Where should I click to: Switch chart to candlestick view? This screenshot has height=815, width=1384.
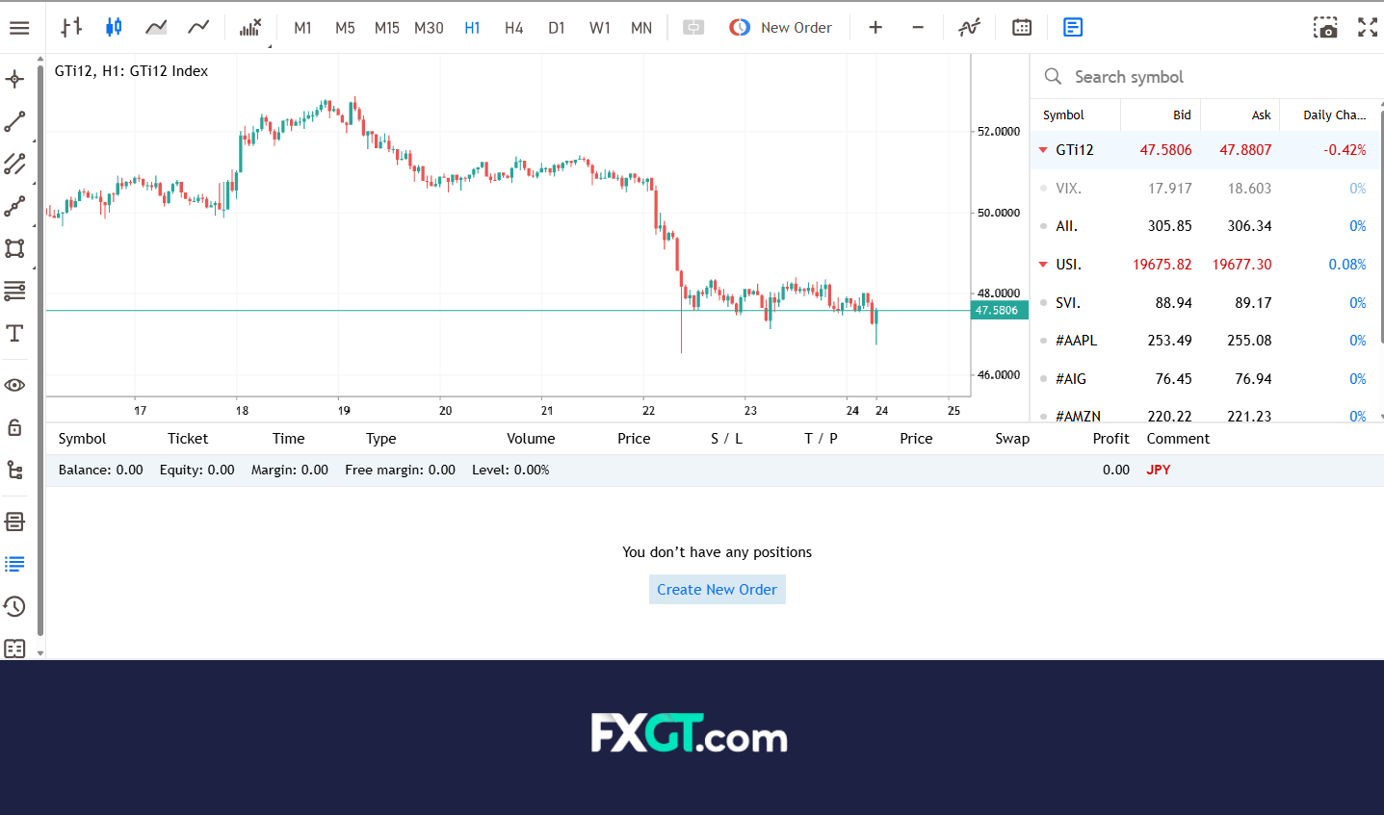[x=114, y=28]
